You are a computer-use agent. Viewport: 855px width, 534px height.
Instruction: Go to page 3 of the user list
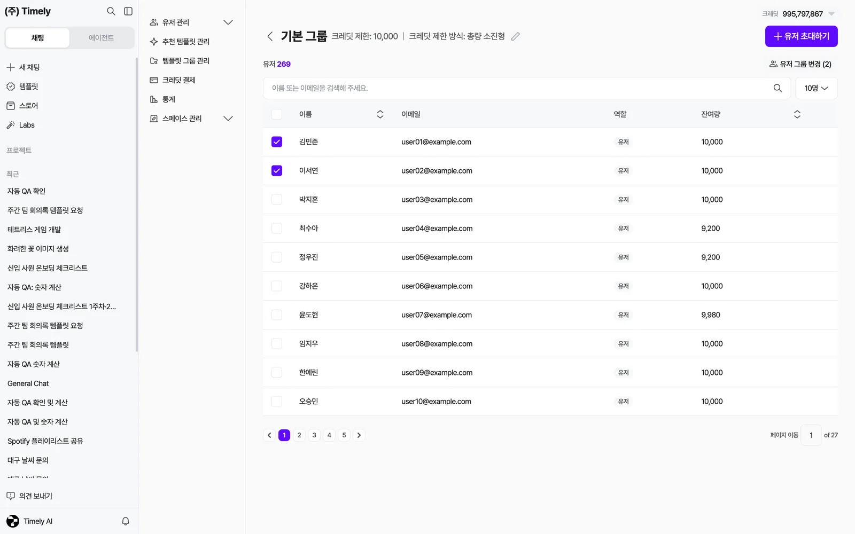[314, 435]
